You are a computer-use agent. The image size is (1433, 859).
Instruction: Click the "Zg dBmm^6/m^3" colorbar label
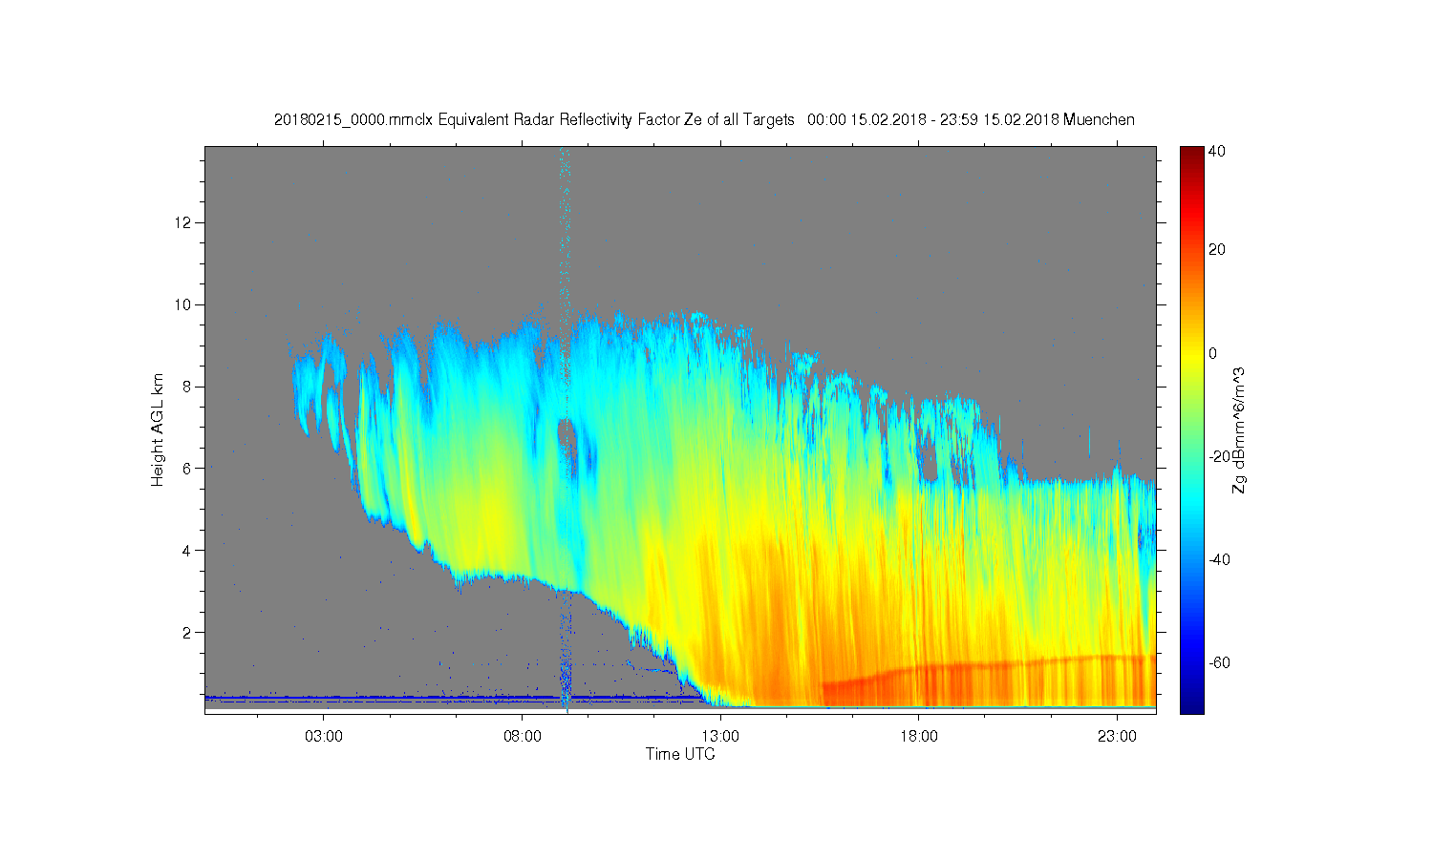coord(1239,431)
